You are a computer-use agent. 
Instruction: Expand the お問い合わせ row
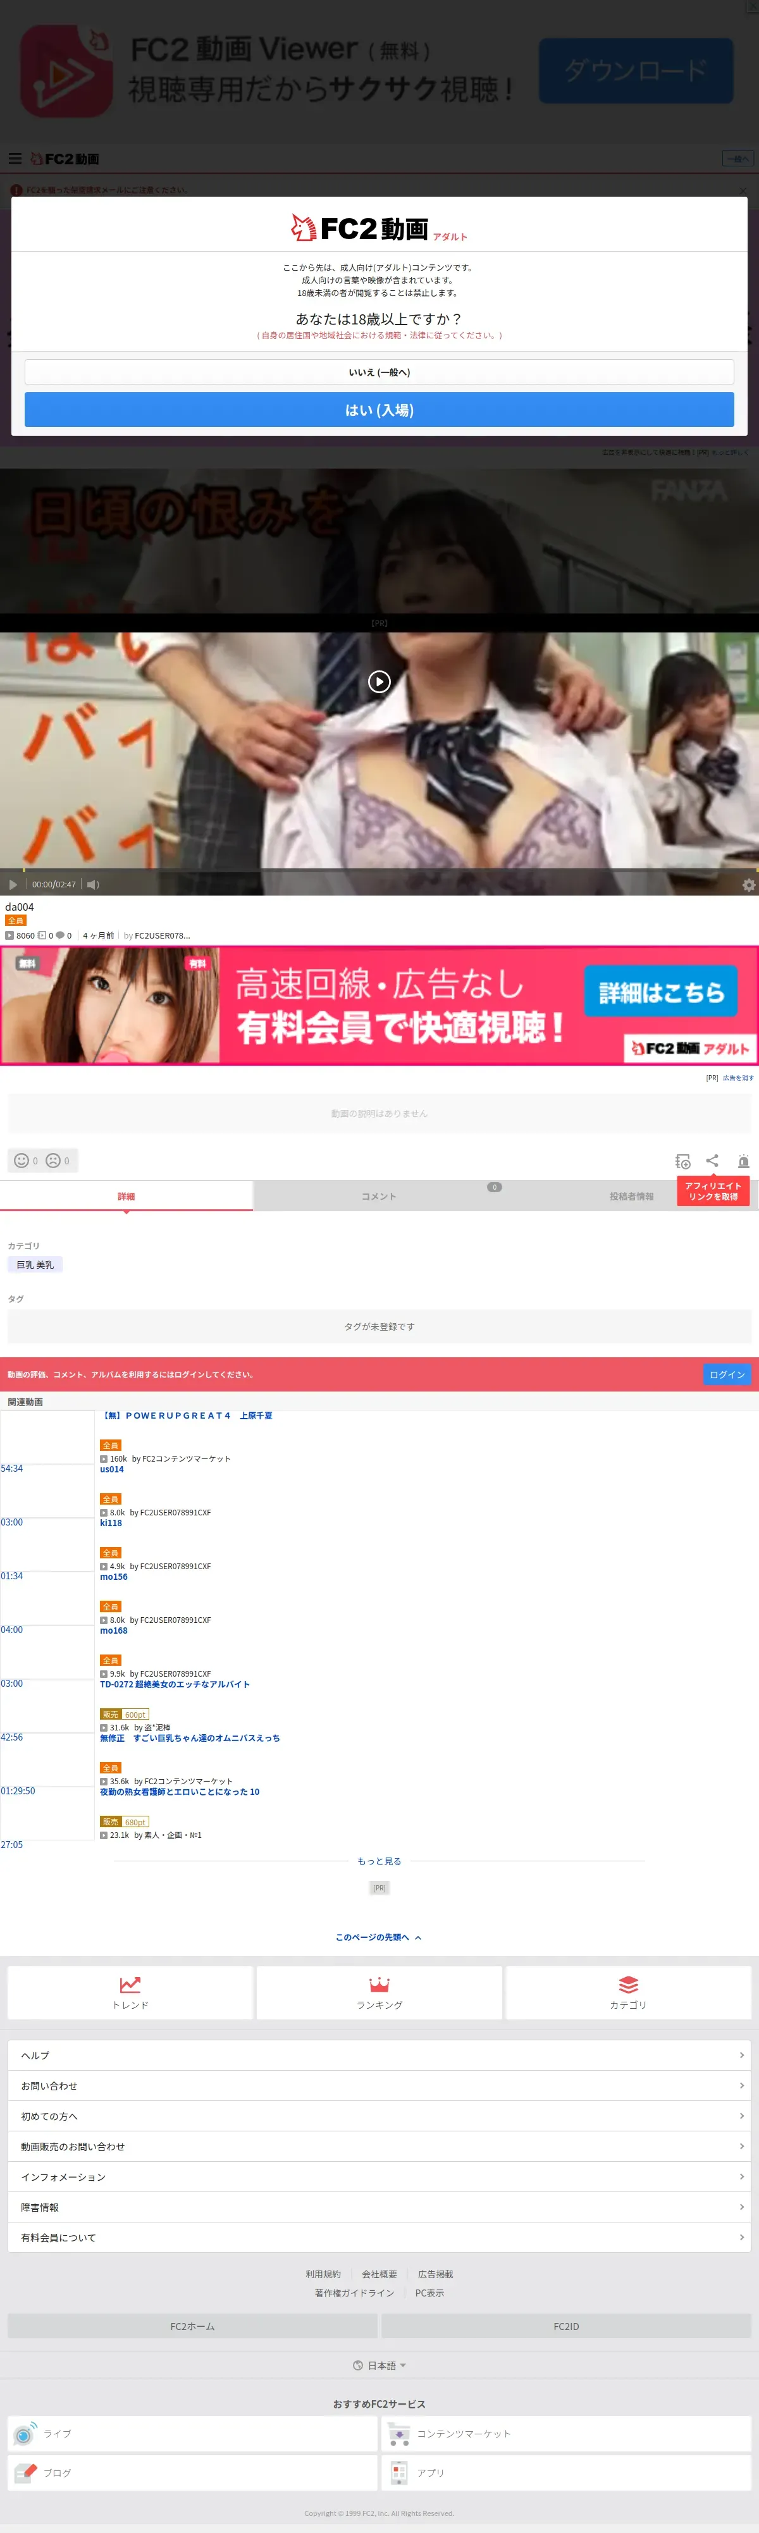tap(379, 2086)
